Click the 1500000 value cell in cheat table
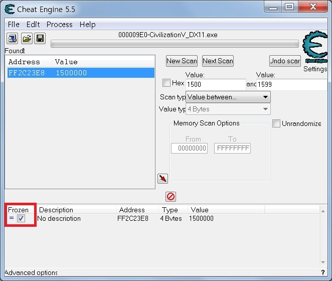The width and height of the screenshot is (332, 281). [201, 218]
